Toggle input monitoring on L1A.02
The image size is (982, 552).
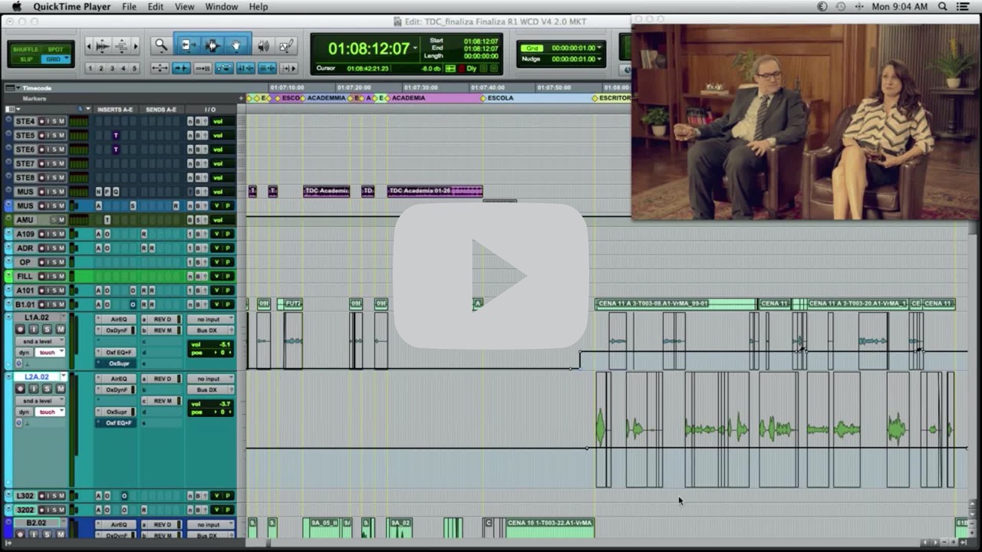click(x=34, y=330)
